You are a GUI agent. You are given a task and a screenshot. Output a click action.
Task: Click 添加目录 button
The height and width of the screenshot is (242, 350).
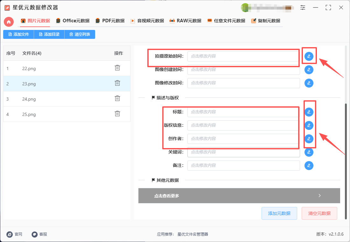[x=49, y=34]
